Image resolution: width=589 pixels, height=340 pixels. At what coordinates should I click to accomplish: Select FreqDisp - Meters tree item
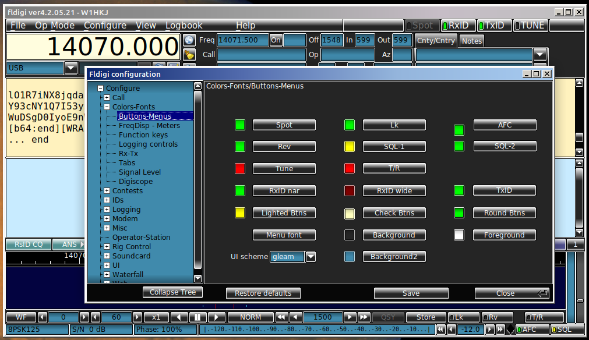[x=149, y=126]
